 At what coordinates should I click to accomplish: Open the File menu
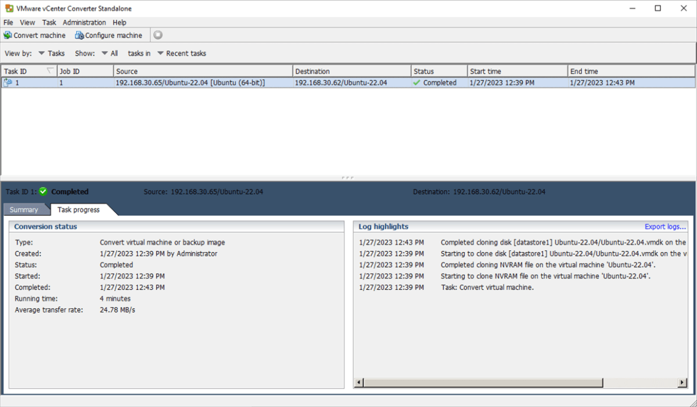[x=8, y=23]
